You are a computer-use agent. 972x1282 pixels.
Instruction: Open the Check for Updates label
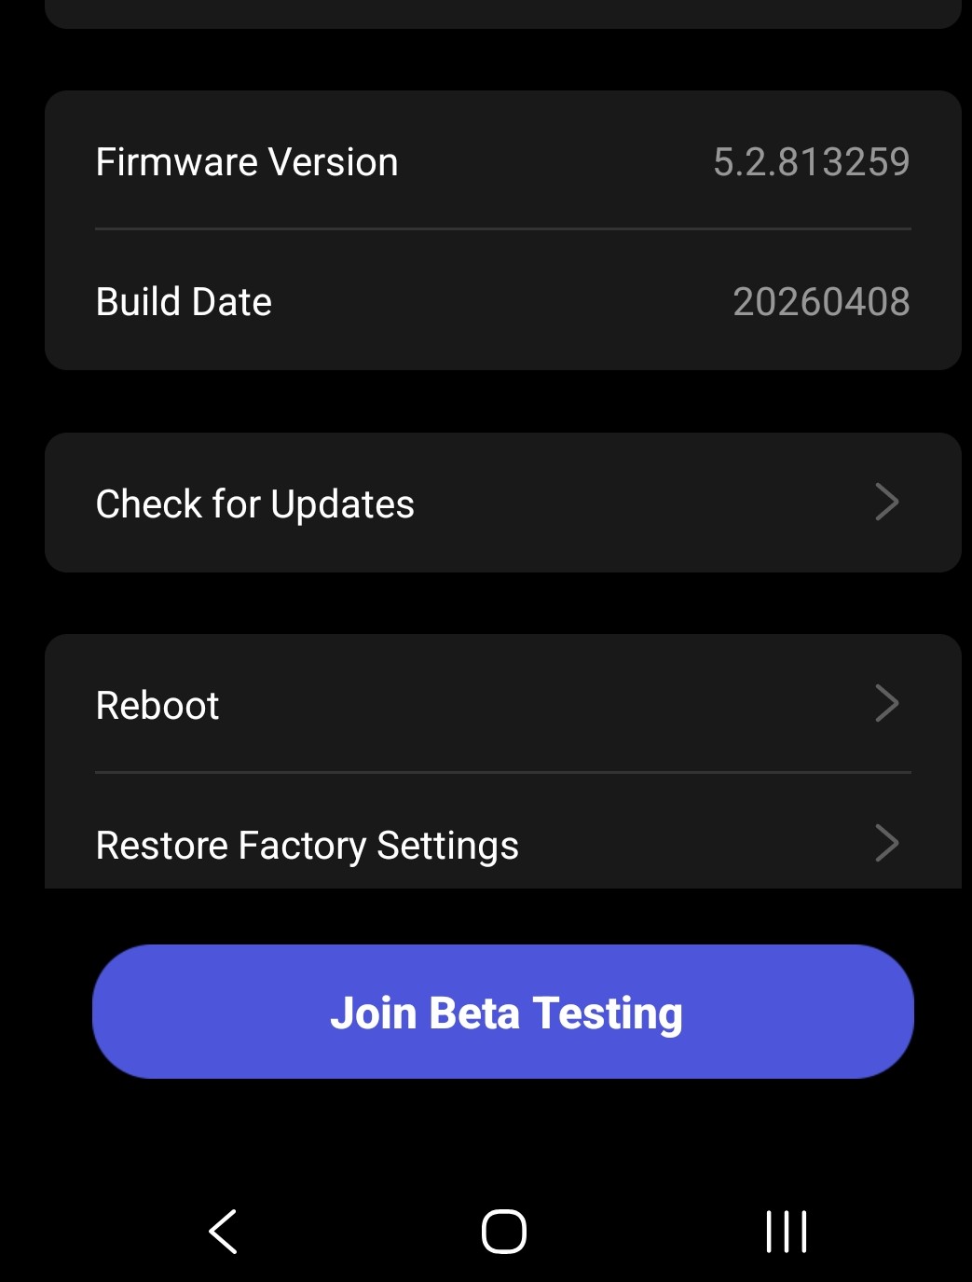pos(254,504)
